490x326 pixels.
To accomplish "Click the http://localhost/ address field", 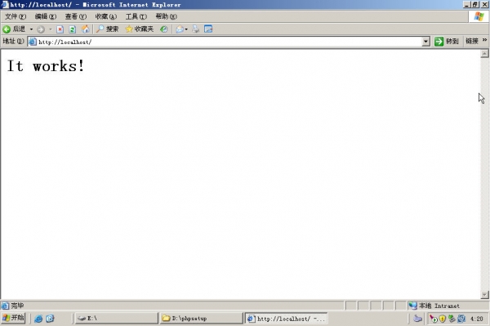I will click(x=225, y=42).
